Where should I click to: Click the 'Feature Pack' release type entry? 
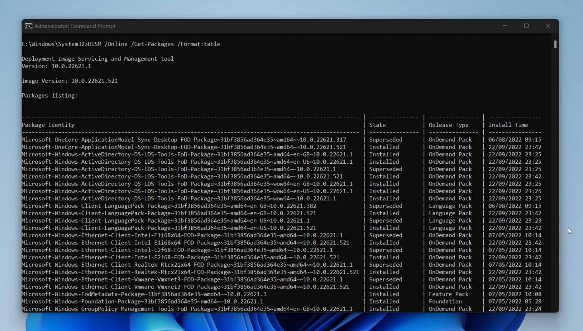click(x=448, y=294)
